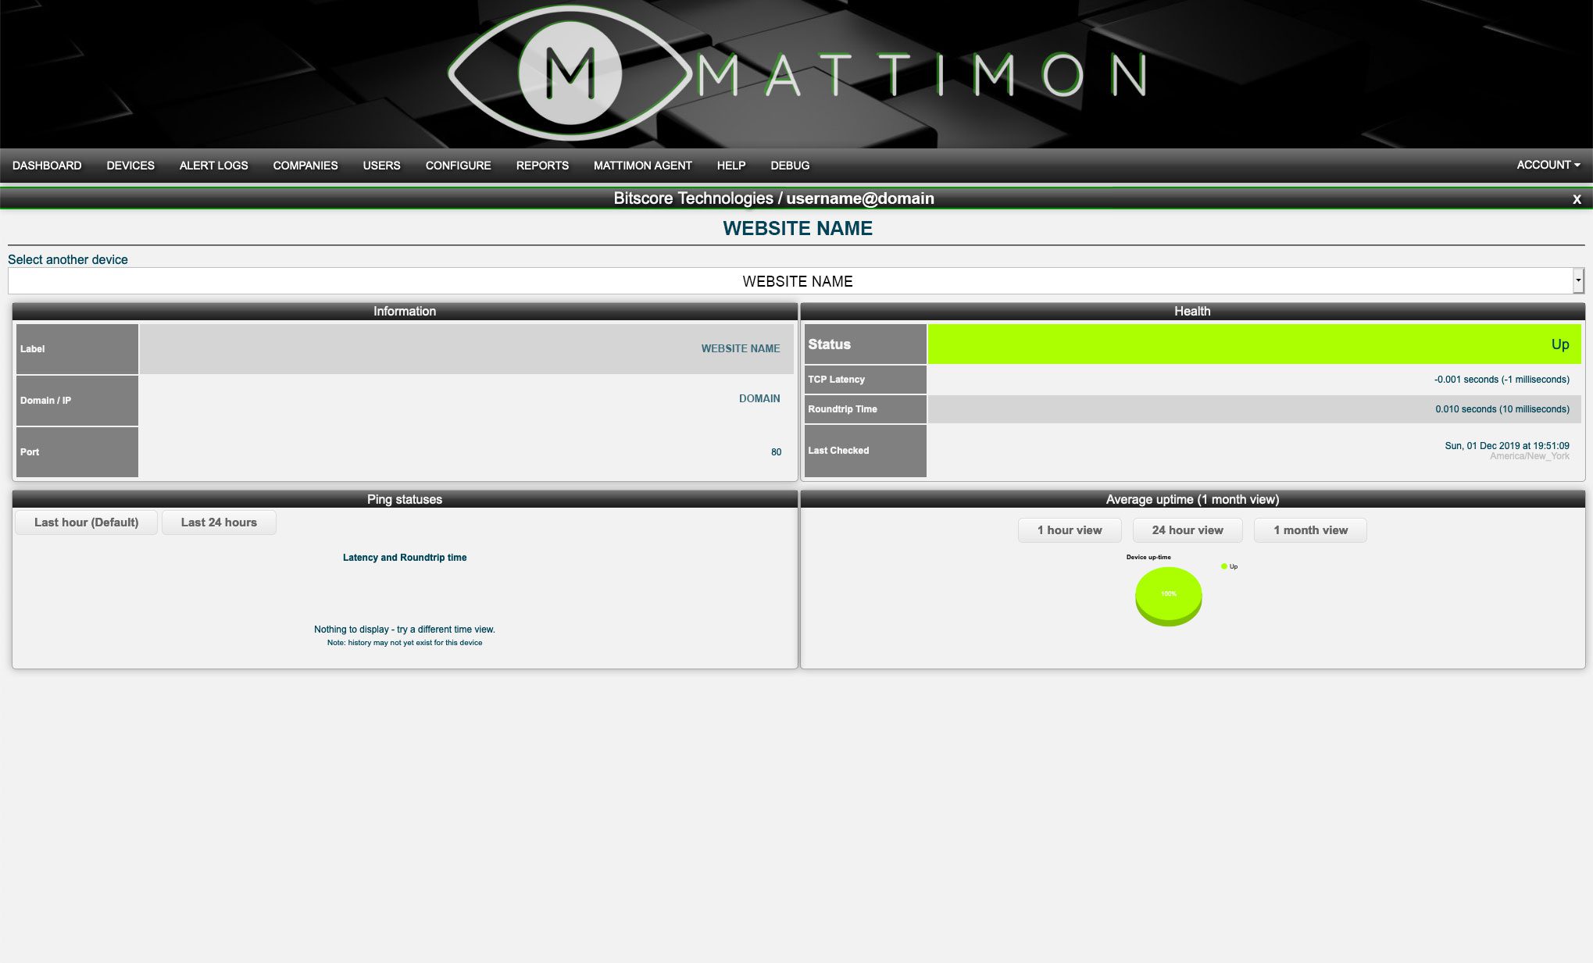Screen dimensions: 1593x963
Task: Click the Ping statuses panel header
Action: click(x=405, y=500)
